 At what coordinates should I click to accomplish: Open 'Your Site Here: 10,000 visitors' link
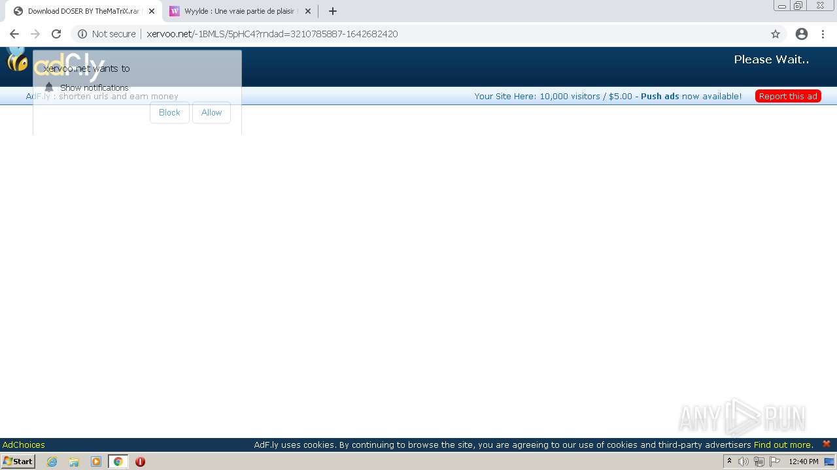tap(553, 96)
